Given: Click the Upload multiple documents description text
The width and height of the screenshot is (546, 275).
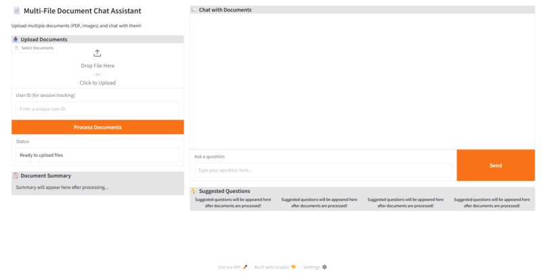Looking at the screenshot, I should (x=77, y=26).
